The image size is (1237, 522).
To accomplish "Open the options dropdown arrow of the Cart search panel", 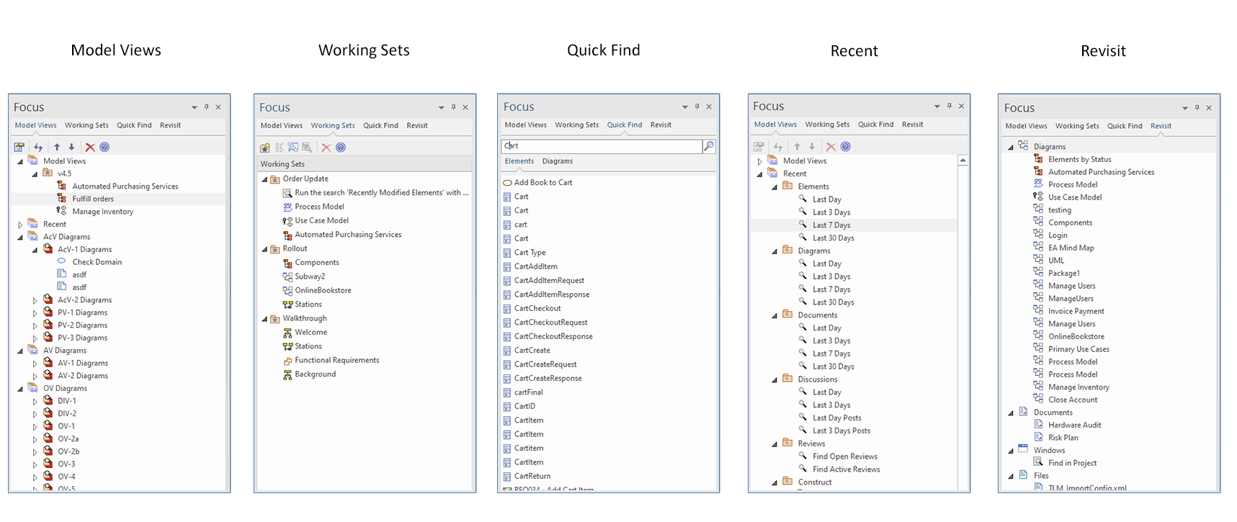I will pyautogui.click(x=684, y=107).
